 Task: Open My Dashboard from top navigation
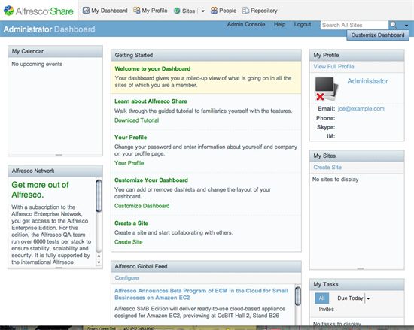pos(109,11)
